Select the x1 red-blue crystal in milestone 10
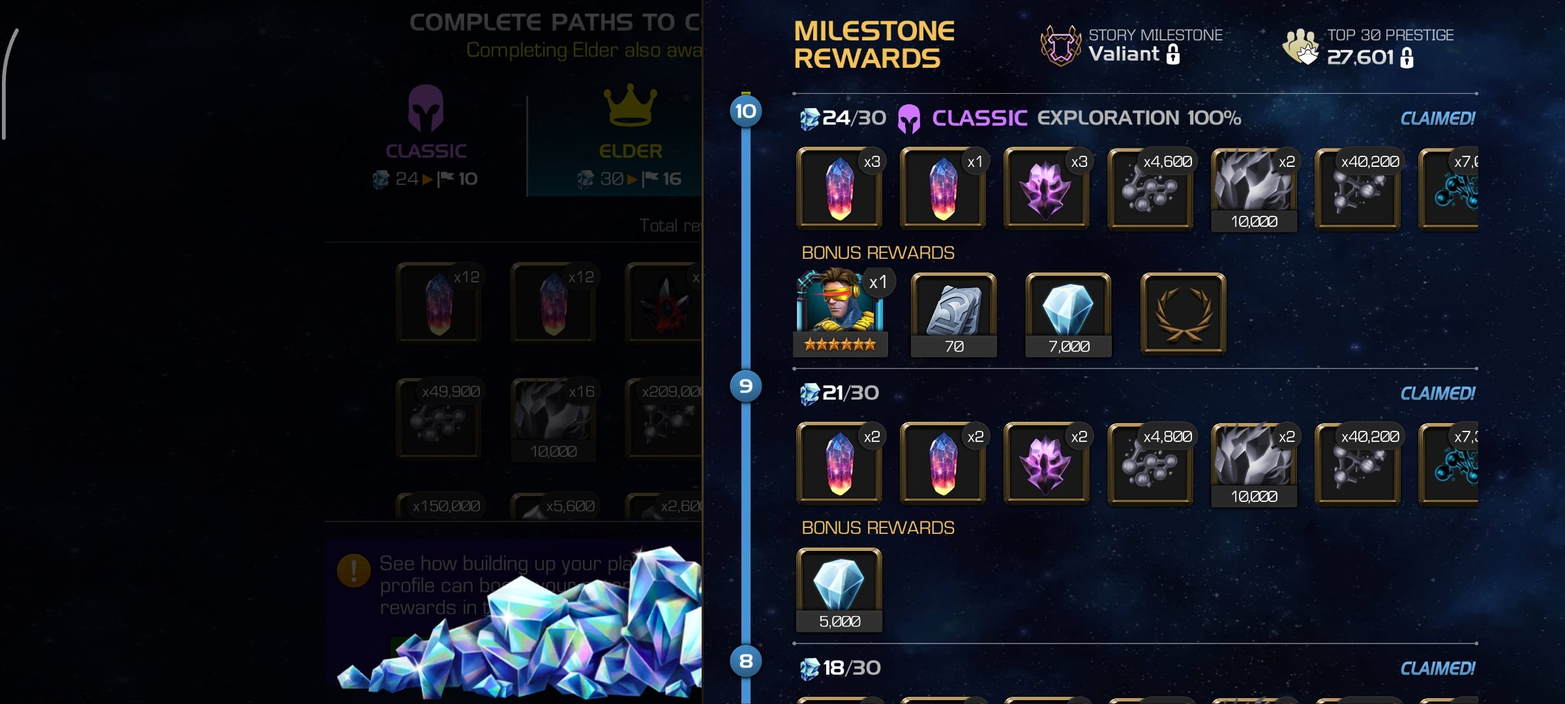This screenshot has width=1565, height=704. point(943,189)
